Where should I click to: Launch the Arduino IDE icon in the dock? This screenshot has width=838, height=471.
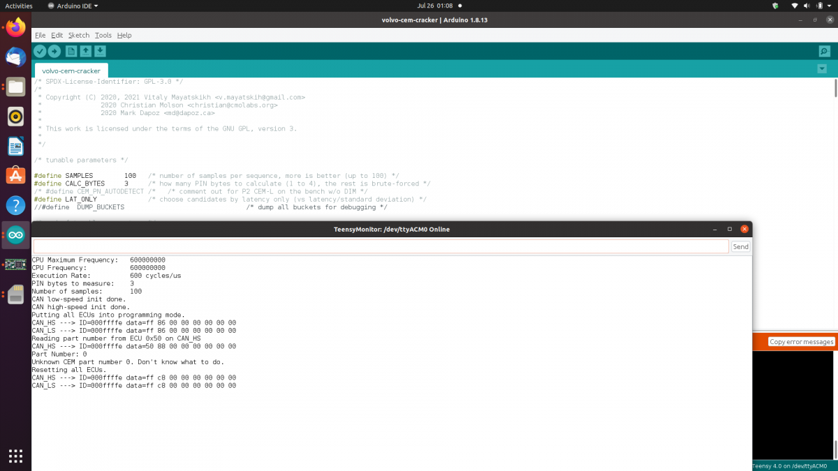(15, 235)
